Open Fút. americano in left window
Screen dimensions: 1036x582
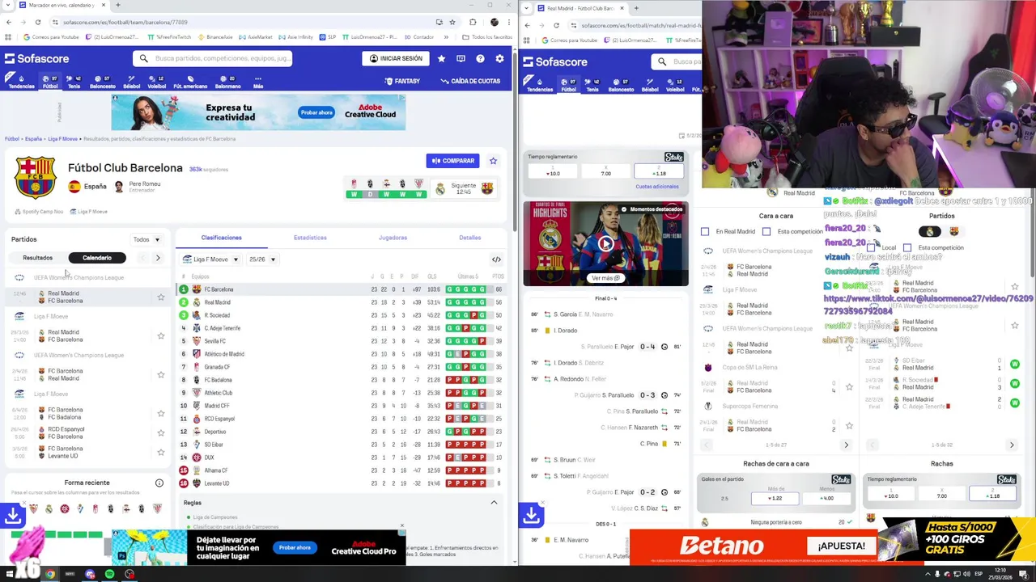[x=190, y=82]
